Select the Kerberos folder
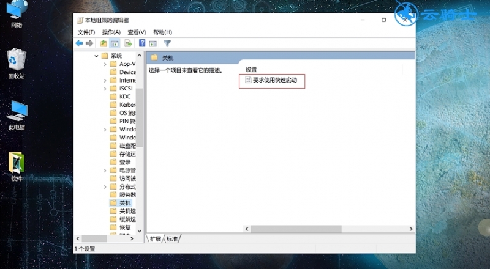This screenshot has height=269, width=490. point(123,105)
